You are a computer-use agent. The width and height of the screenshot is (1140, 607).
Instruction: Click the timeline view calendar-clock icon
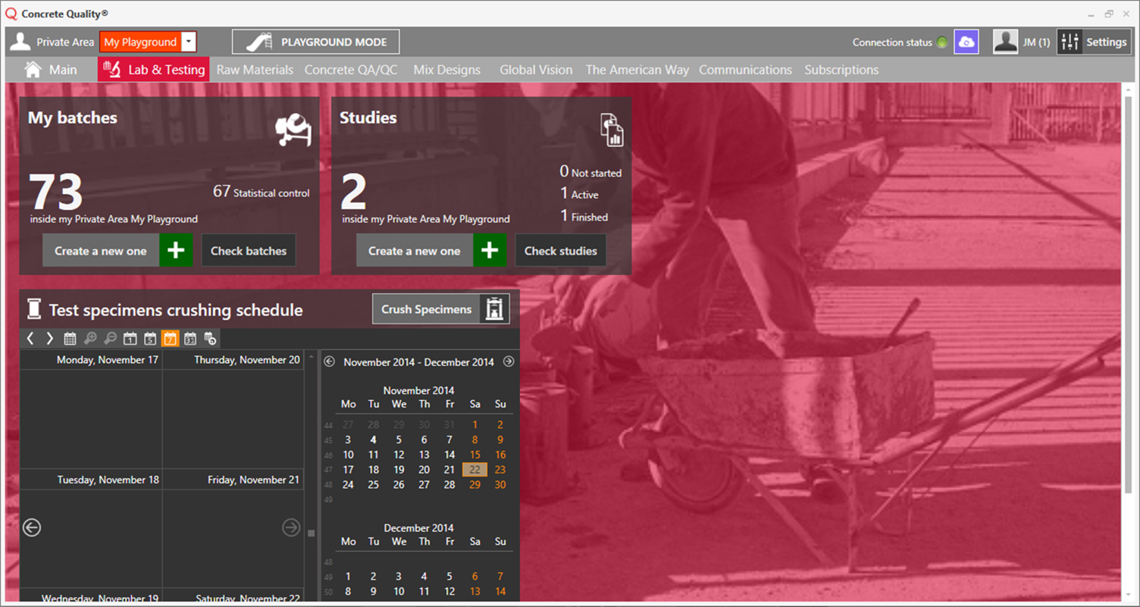click(x=210, y=339)
